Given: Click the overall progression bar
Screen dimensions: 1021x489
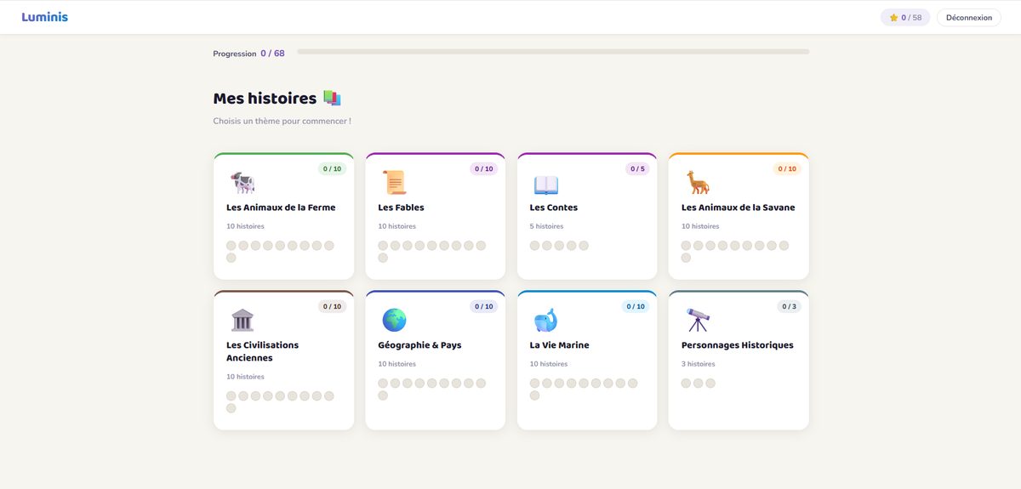Looking at the screenshot, I should click(x=553, y=52).
